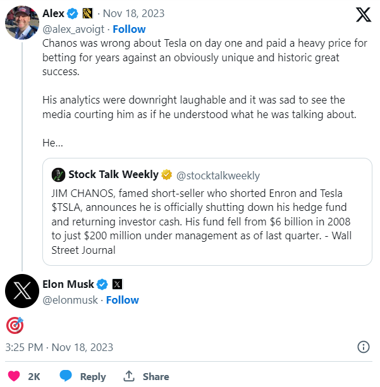Expand truncated tweet text ending in "He..."
This screenshot has height=387, width=380.
[52, 143]
